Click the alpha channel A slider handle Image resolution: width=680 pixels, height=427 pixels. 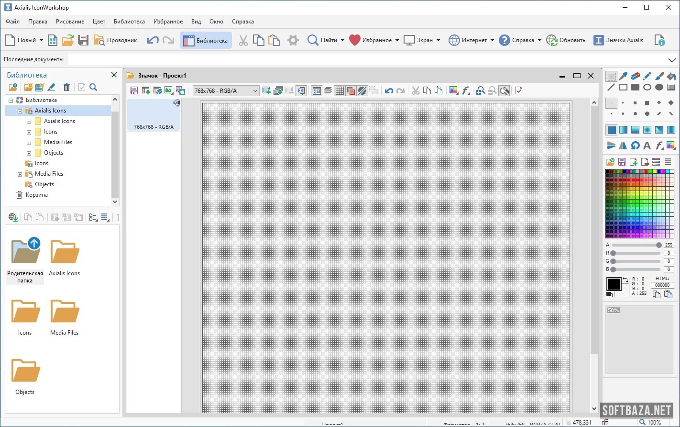coord(658,245)
